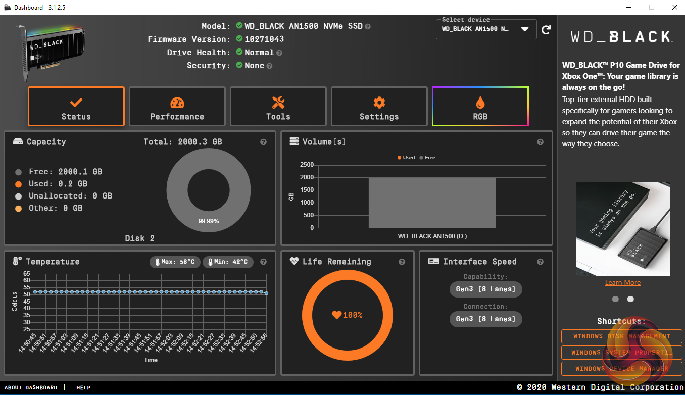Switch to the Performance tab
This screenshot has height=396, width=685.
(x=177, y=106)
